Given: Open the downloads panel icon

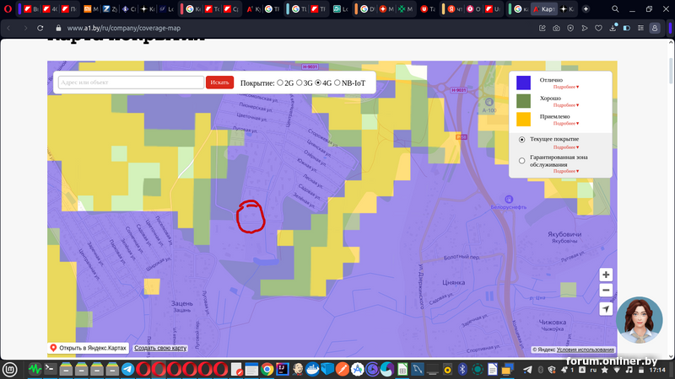Looking at the screenshot, I should 613,28.
